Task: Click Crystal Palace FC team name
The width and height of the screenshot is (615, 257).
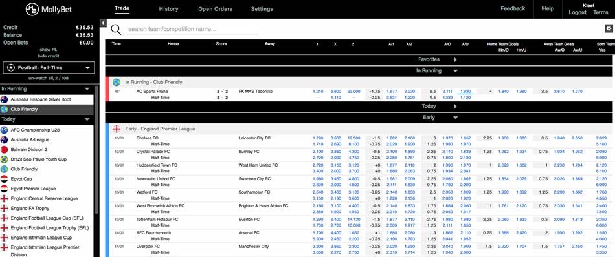Action: [153, 151]
